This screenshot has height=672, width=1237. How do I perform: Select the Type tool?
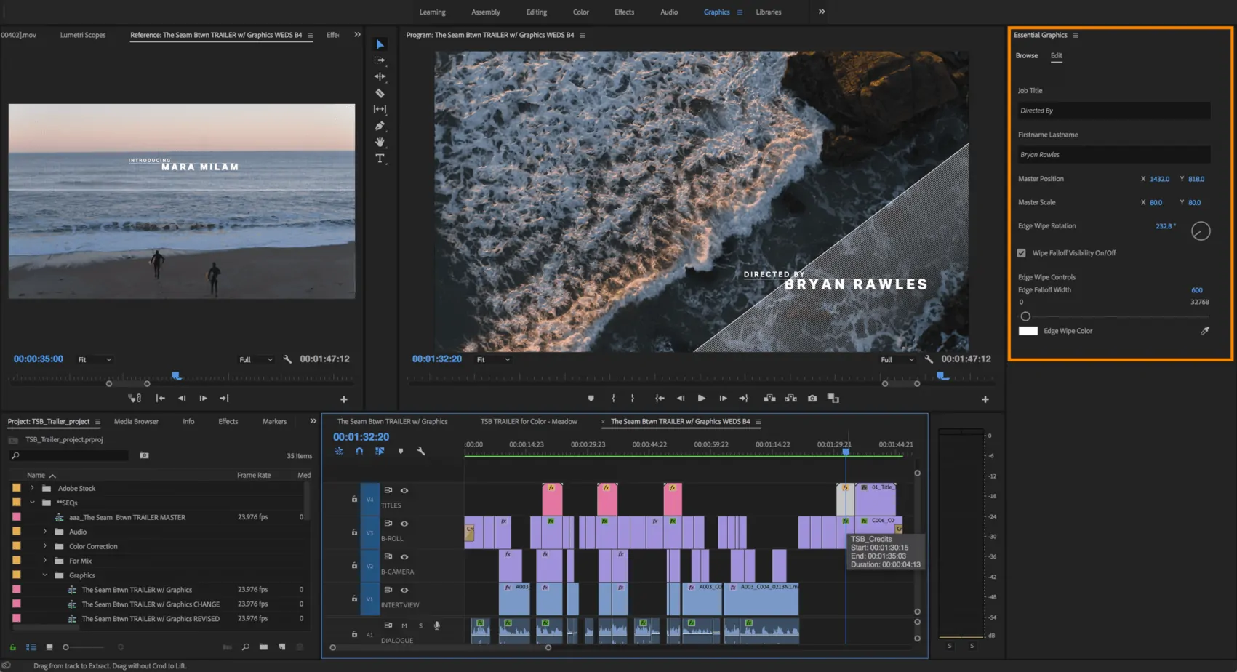(x=379, y=159)
